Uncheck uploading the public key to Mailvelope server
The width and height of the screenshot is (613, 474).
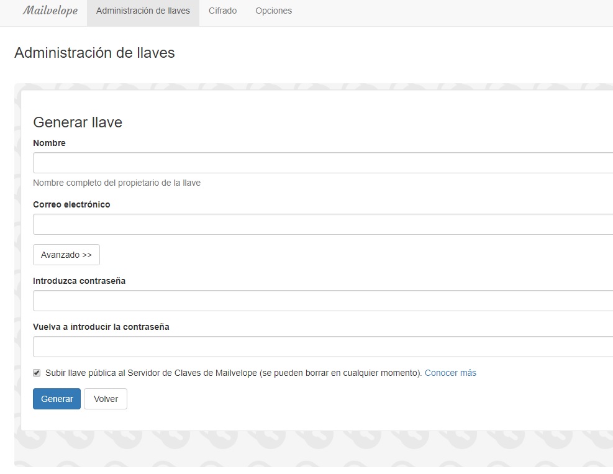[x=36, y=371]
